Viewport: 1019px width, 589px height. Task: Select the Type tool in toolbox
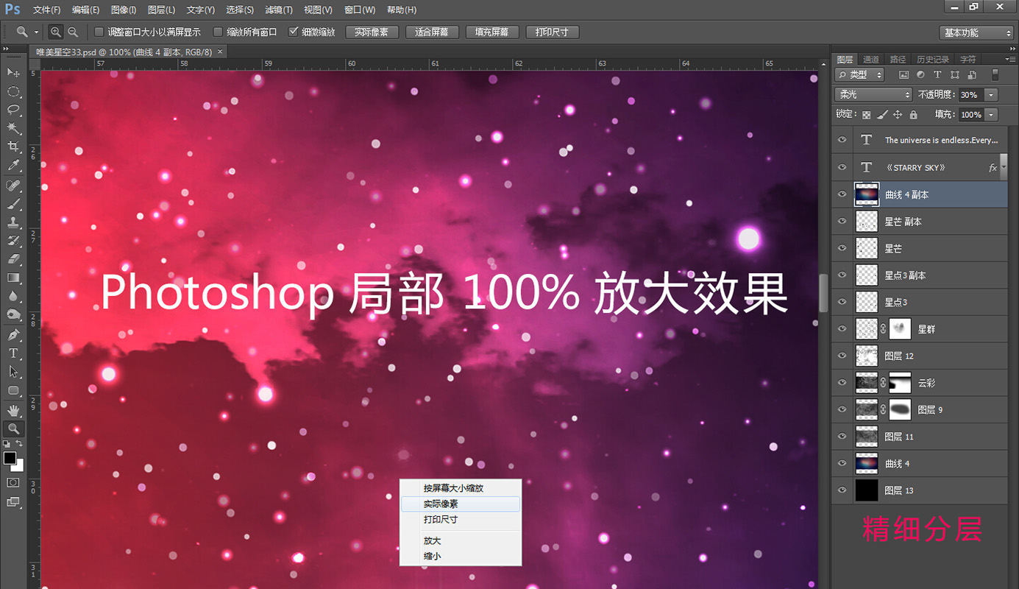(13, 353)
